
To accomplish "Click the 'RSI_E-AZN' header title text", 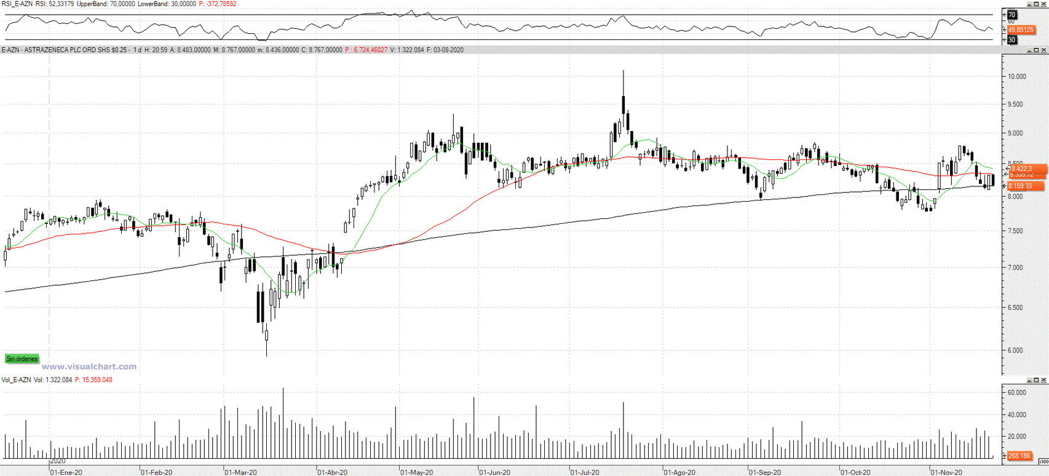I will 17,4.
